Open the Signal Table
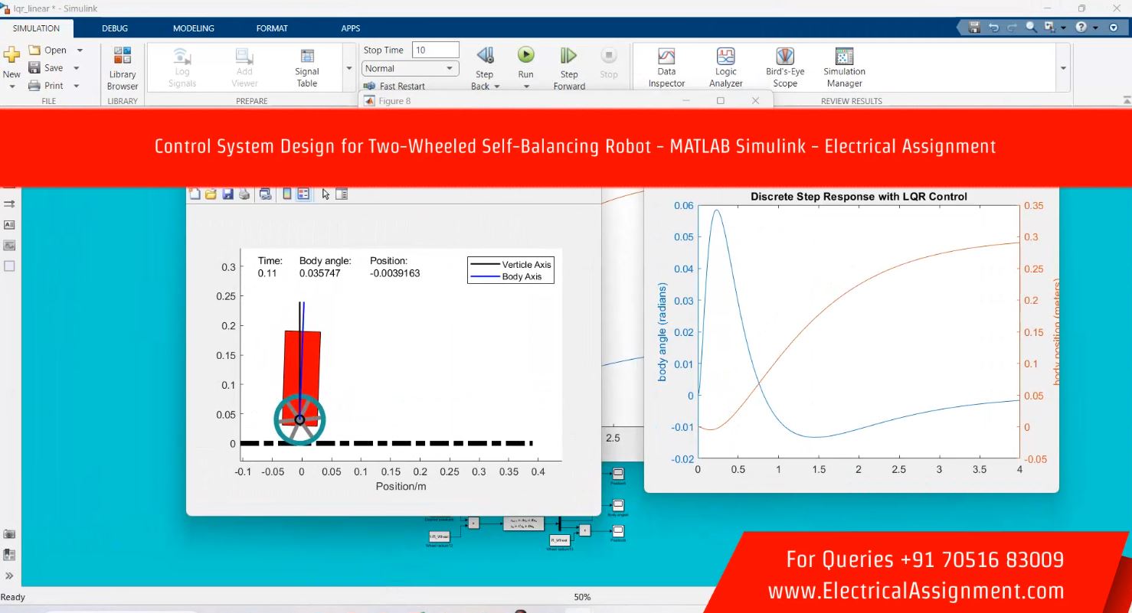1132x613 pixels. click(x=307, y=68)
